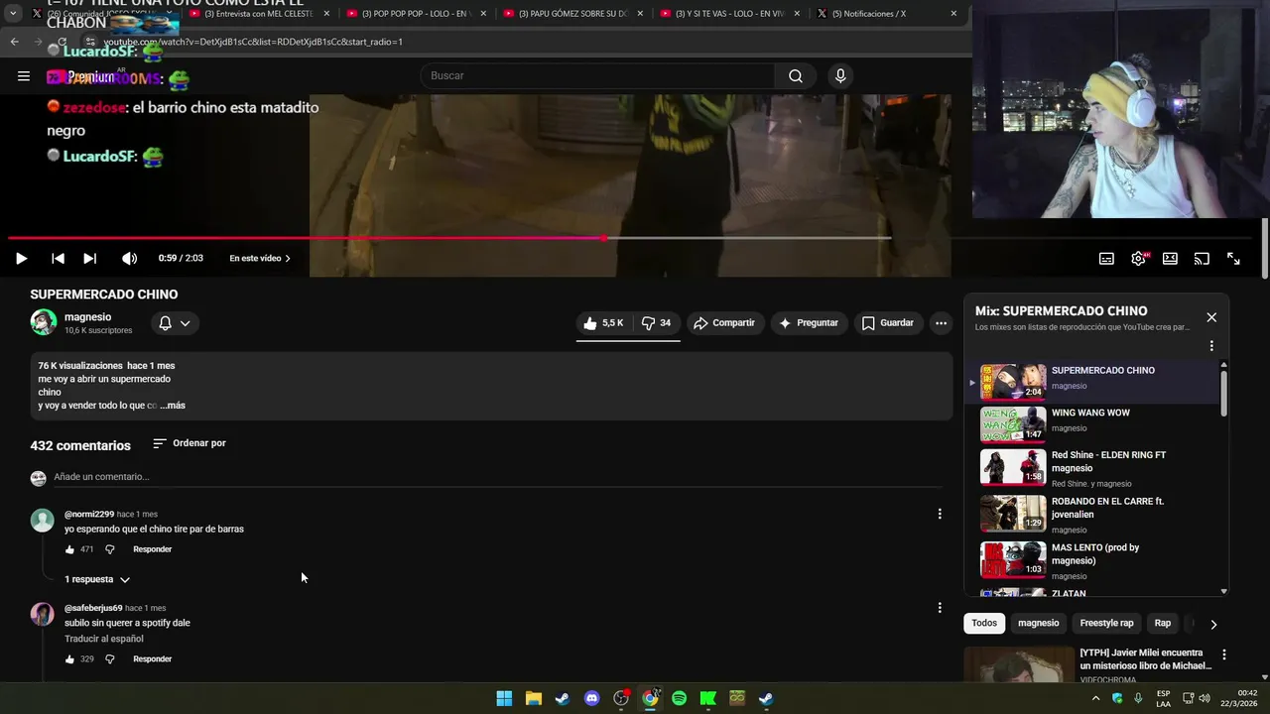Play 'ROBANDO EN EL CARRE ft. jovenalien'
The image size is (1270, 714).
pyautogui.click(x=1096, y=514)
